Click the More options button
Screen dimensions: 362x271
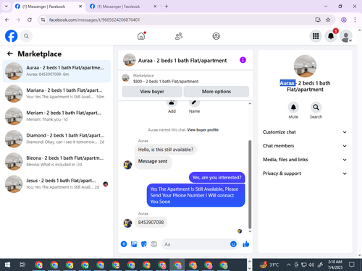216,92
